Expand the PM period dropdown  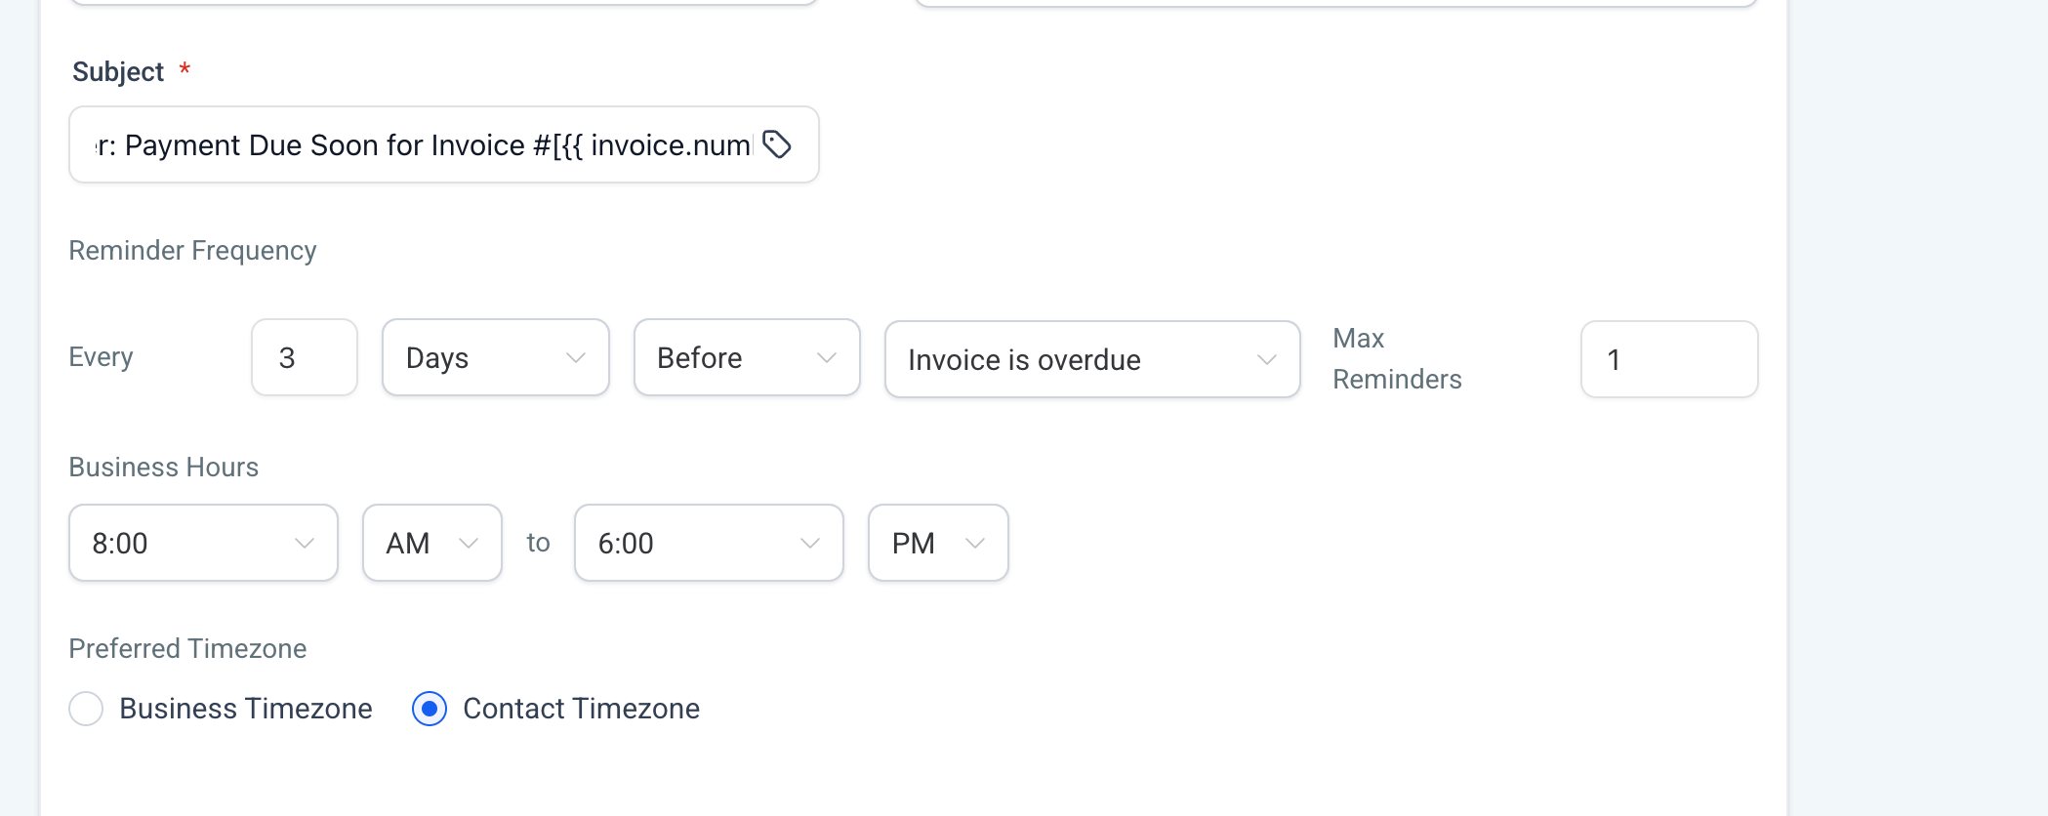[937, 544]
